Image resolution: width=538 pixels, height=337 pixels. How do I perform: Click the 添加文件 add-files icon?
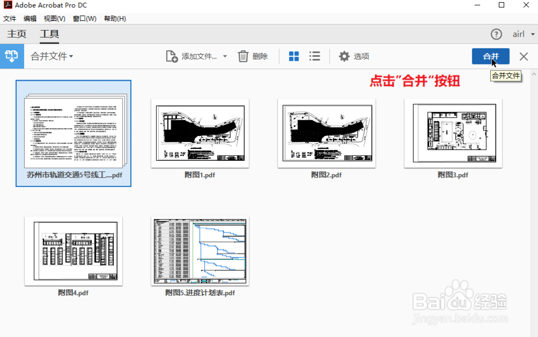(171, 56)
